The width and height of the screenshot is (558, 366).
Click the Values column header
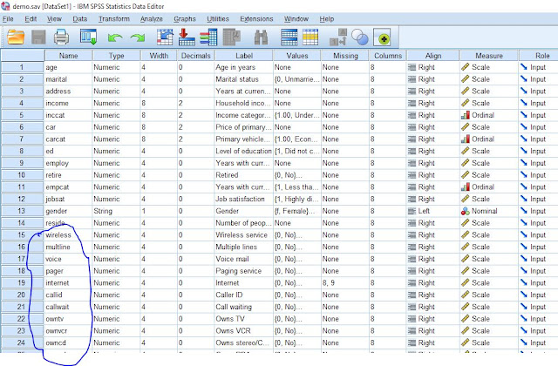297,56
